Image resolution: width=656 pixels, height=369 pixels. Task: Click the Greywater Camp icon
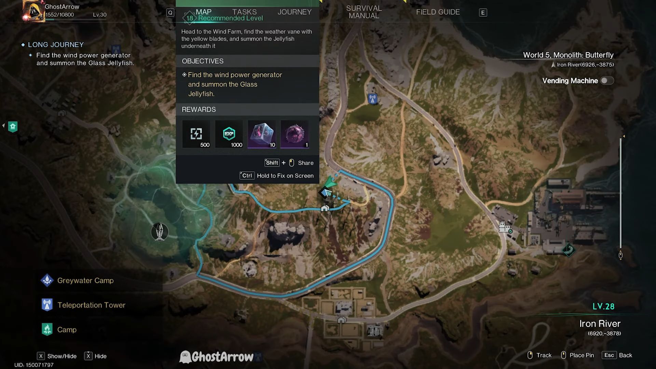pos(46,280)
